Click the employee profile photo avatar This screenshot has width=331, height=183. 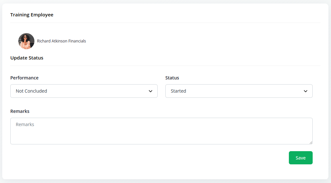(x=26, y=41)
